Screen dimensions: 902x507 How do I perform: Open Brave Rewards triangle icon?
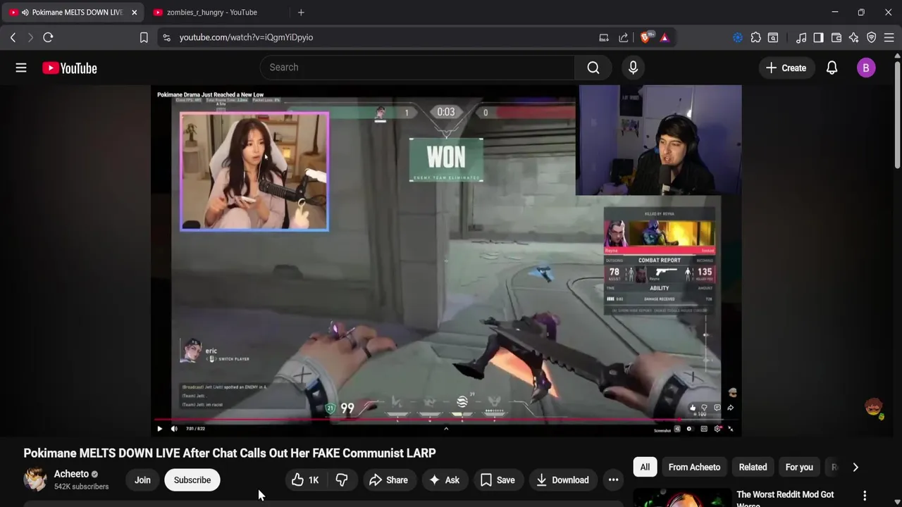pos(665,37)
